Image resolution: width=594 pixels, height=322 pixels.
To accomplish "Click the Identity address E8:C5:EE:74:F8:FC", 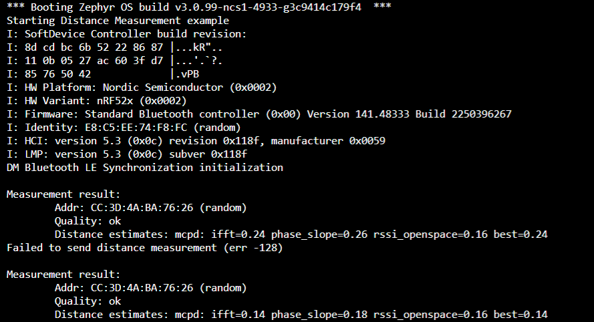I will click(139, 128).
